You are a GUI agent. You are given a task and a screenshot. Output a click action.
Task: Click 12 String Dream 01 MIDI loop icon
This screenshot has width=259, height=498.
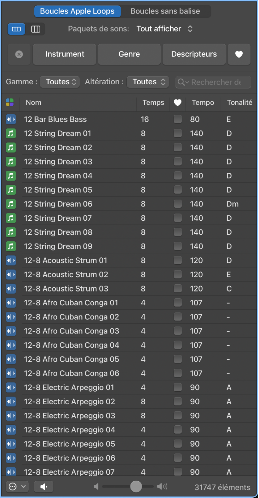pos(11,134)
